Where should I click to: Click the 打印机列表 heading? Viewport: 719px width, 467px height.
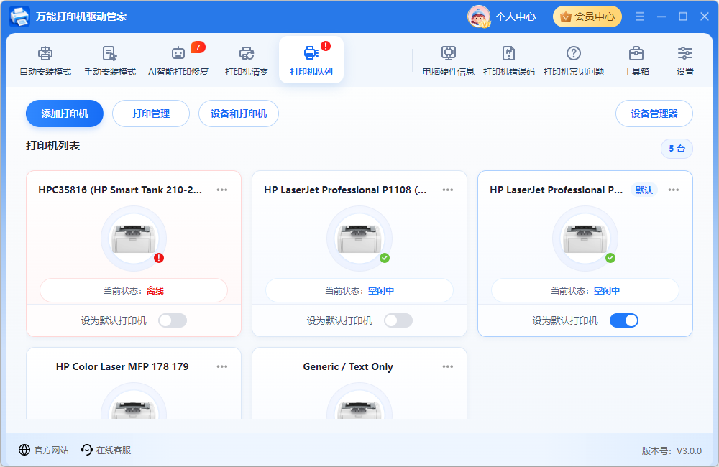tap(52, 146)
